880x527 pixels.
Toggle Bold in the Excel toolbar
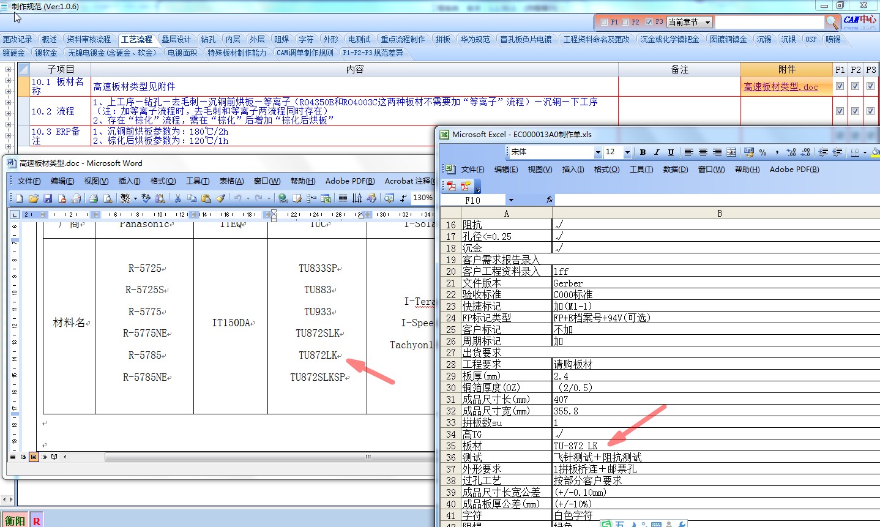point(643,152)
